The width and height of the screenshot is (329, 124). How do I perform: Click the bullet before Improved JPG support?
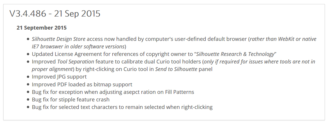(28, 77)
